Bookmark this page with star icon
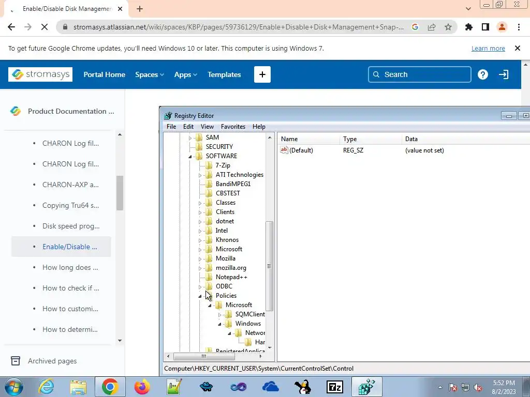 coord(448,27)
